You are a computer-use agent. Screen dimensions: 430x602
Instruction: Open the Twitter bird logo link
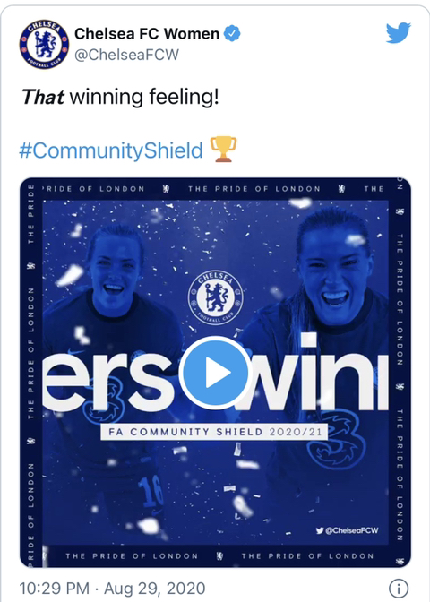tap(398, 33)
